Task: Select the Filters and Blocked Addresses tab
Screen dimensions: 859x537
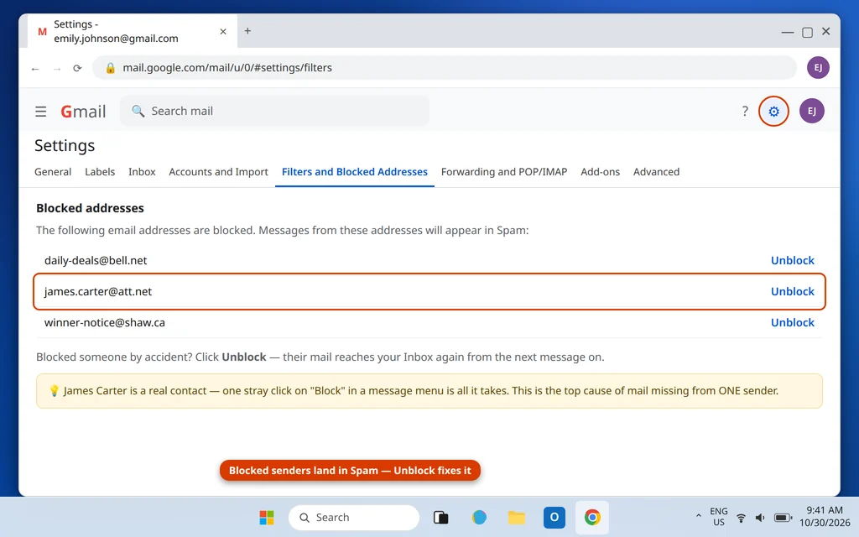Action: point(355,172)
